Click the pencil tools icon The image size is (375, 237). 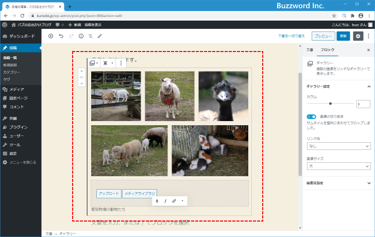100,36
